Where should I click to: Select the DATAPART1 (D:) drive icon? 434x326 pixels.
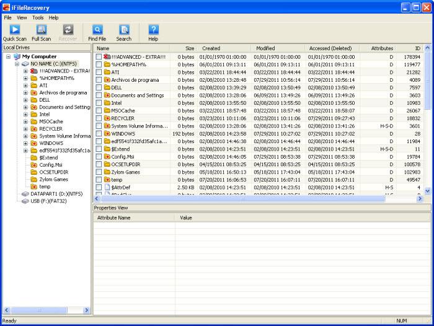coord(25,194)
